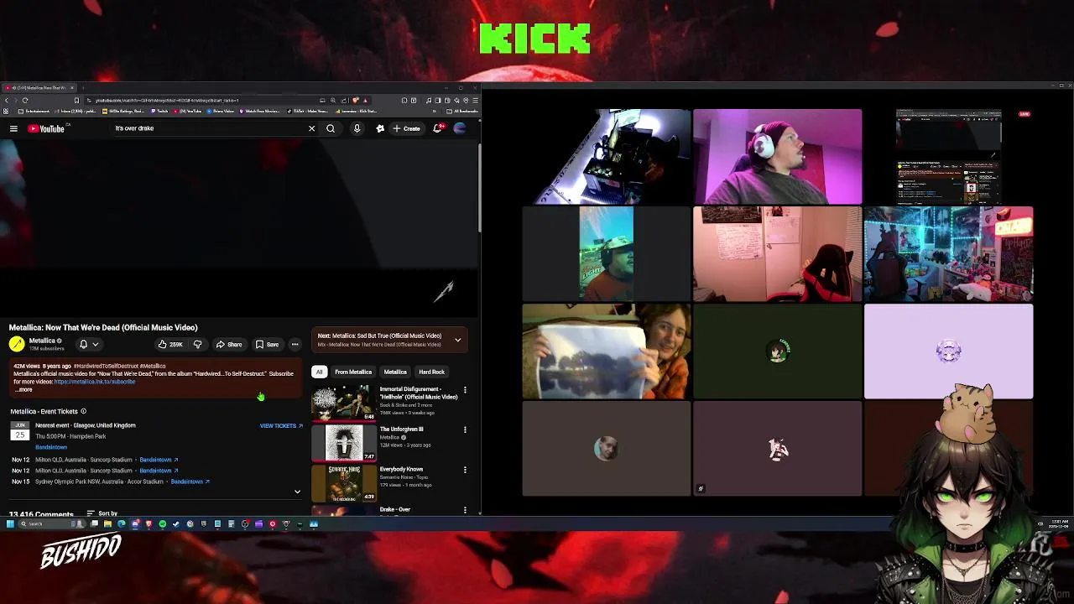Select the All filter chip
1074x604 pixels.
[319, 372]
